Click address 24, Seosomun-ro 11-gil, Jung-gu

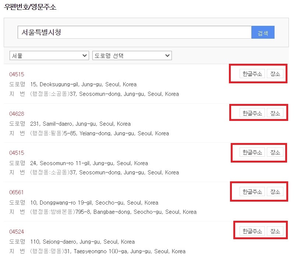tap(89, 163)
